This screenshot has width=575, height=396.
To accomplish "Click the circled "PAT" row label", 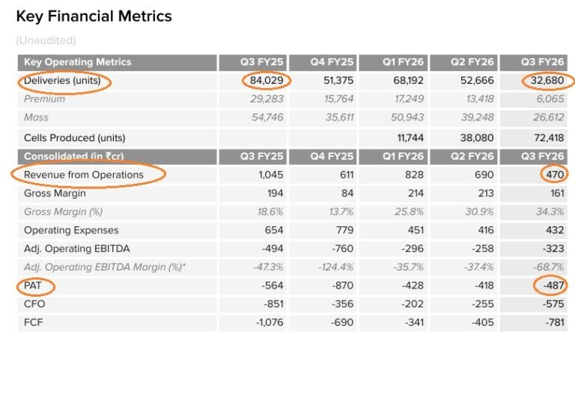I will [x=34, y=285].
